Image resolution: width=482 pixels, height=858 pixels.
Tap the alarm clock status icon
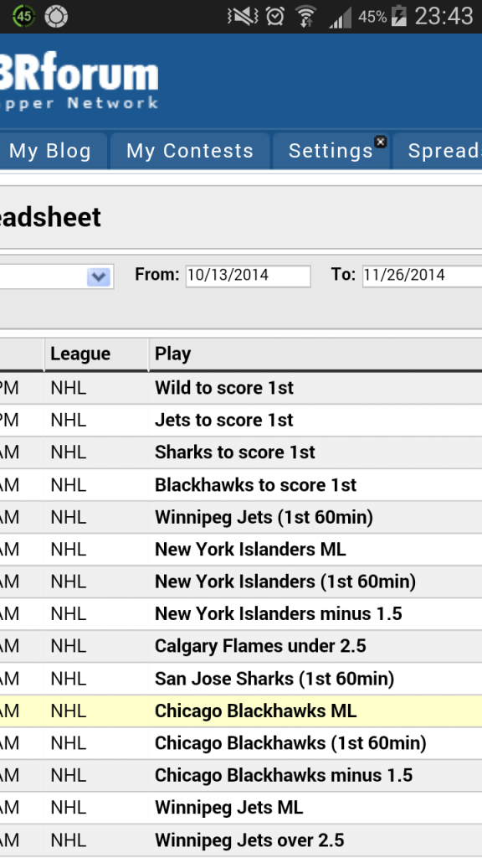(x=274, y=16)
